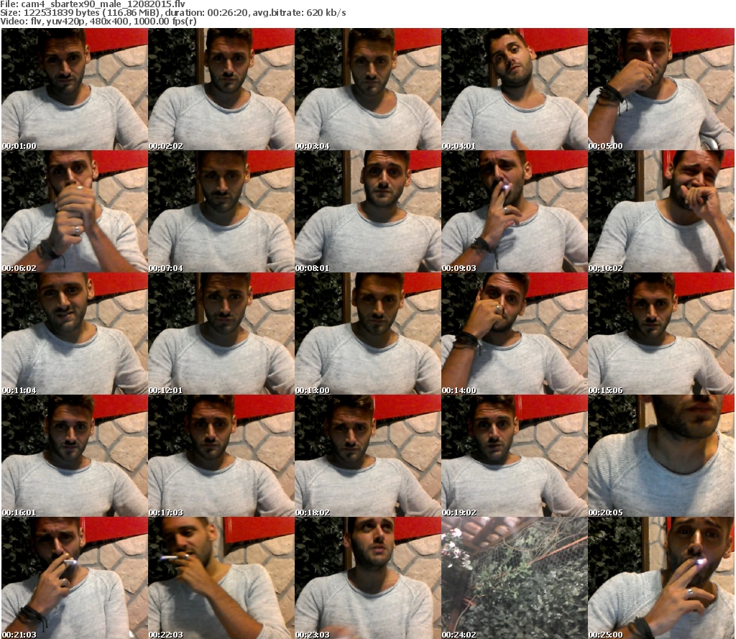Open the thumbnail stamped 00:03:04
The width and height of the screenshot is (736, 639).
(367, 89)
